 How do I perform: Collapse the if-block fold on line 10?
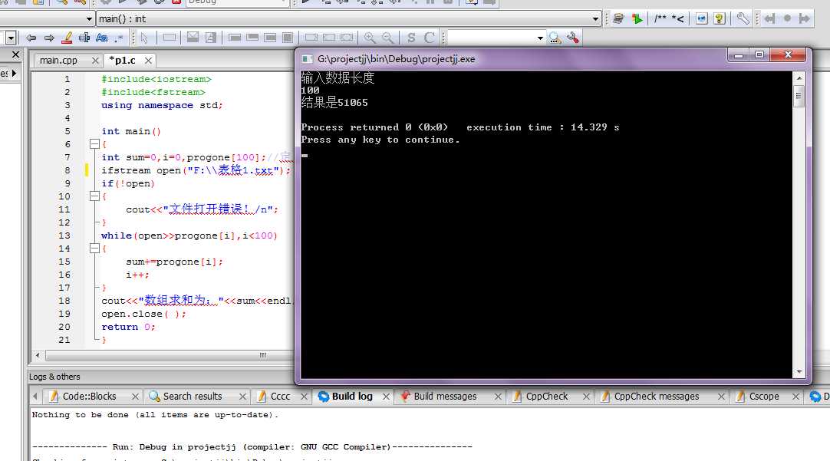94,196
